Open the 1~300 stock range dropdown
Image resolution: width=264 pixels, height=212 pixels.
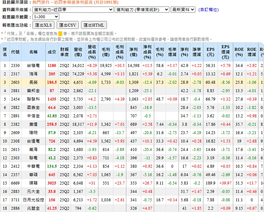coord(46,17)
